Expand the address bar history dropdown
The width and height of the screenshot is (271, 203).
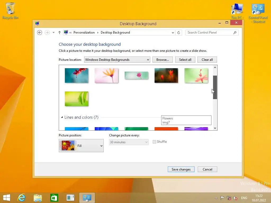click(x=173, y=33)
